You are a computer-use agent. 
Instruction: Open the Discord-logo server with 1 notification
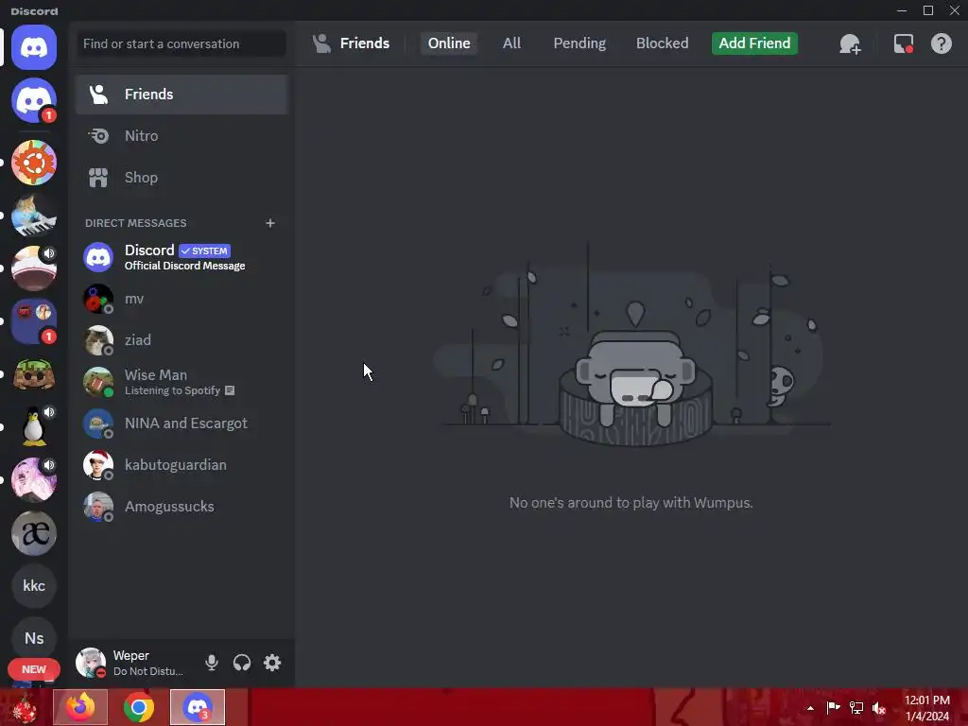click(x=34, y=100)
